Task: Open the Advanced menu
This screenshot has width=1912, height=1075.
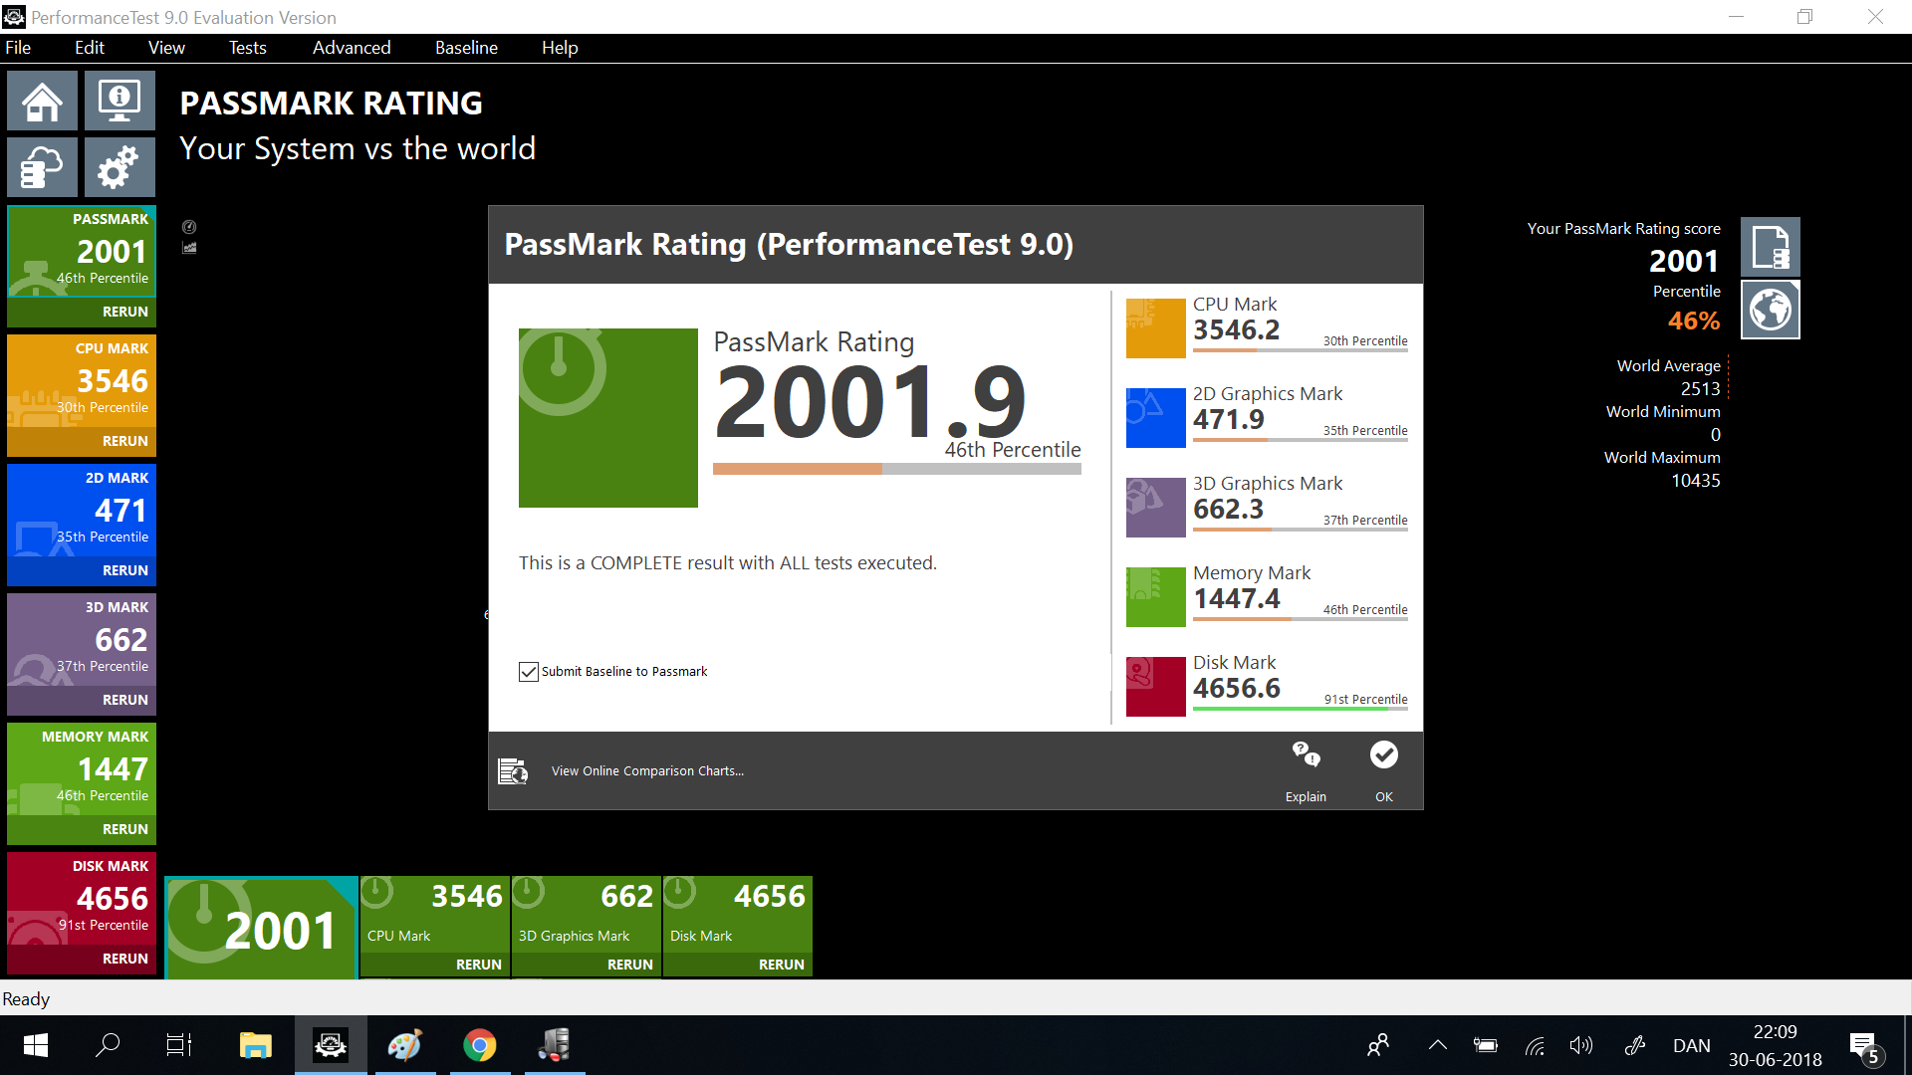Action: (x=351, y=47)
